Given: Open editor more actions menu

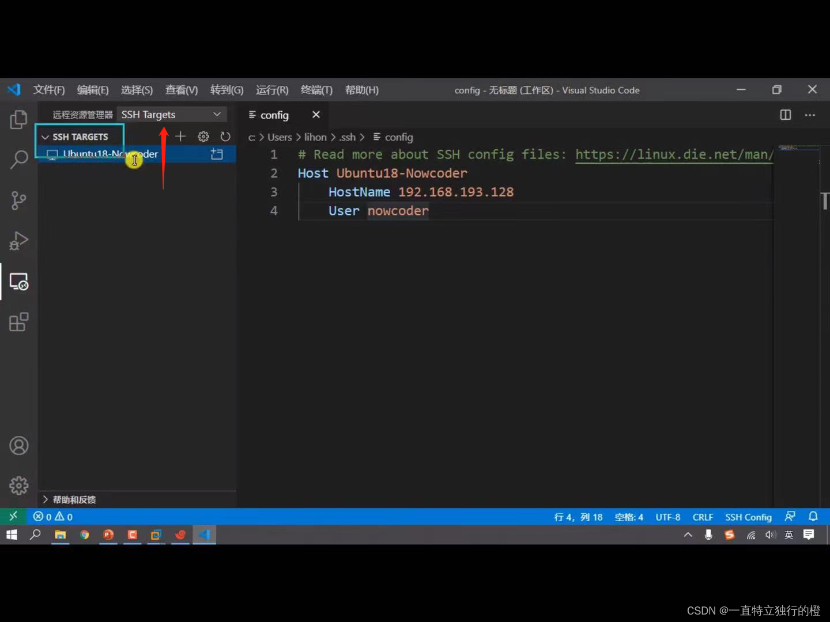Looking at the screenshot, I should [810, 115].
